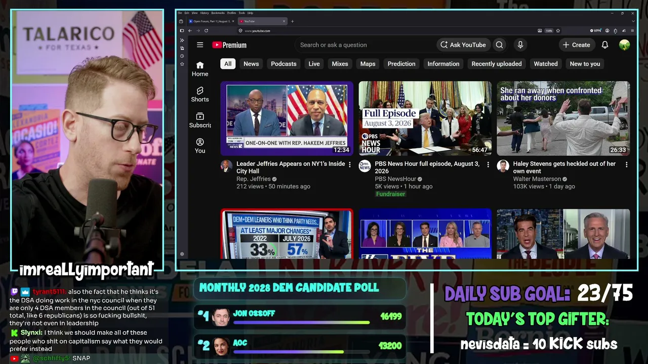Screen dimensions: 648x364
Task: Open browser sidebar history clock icon
Action: tap(182, 56)
